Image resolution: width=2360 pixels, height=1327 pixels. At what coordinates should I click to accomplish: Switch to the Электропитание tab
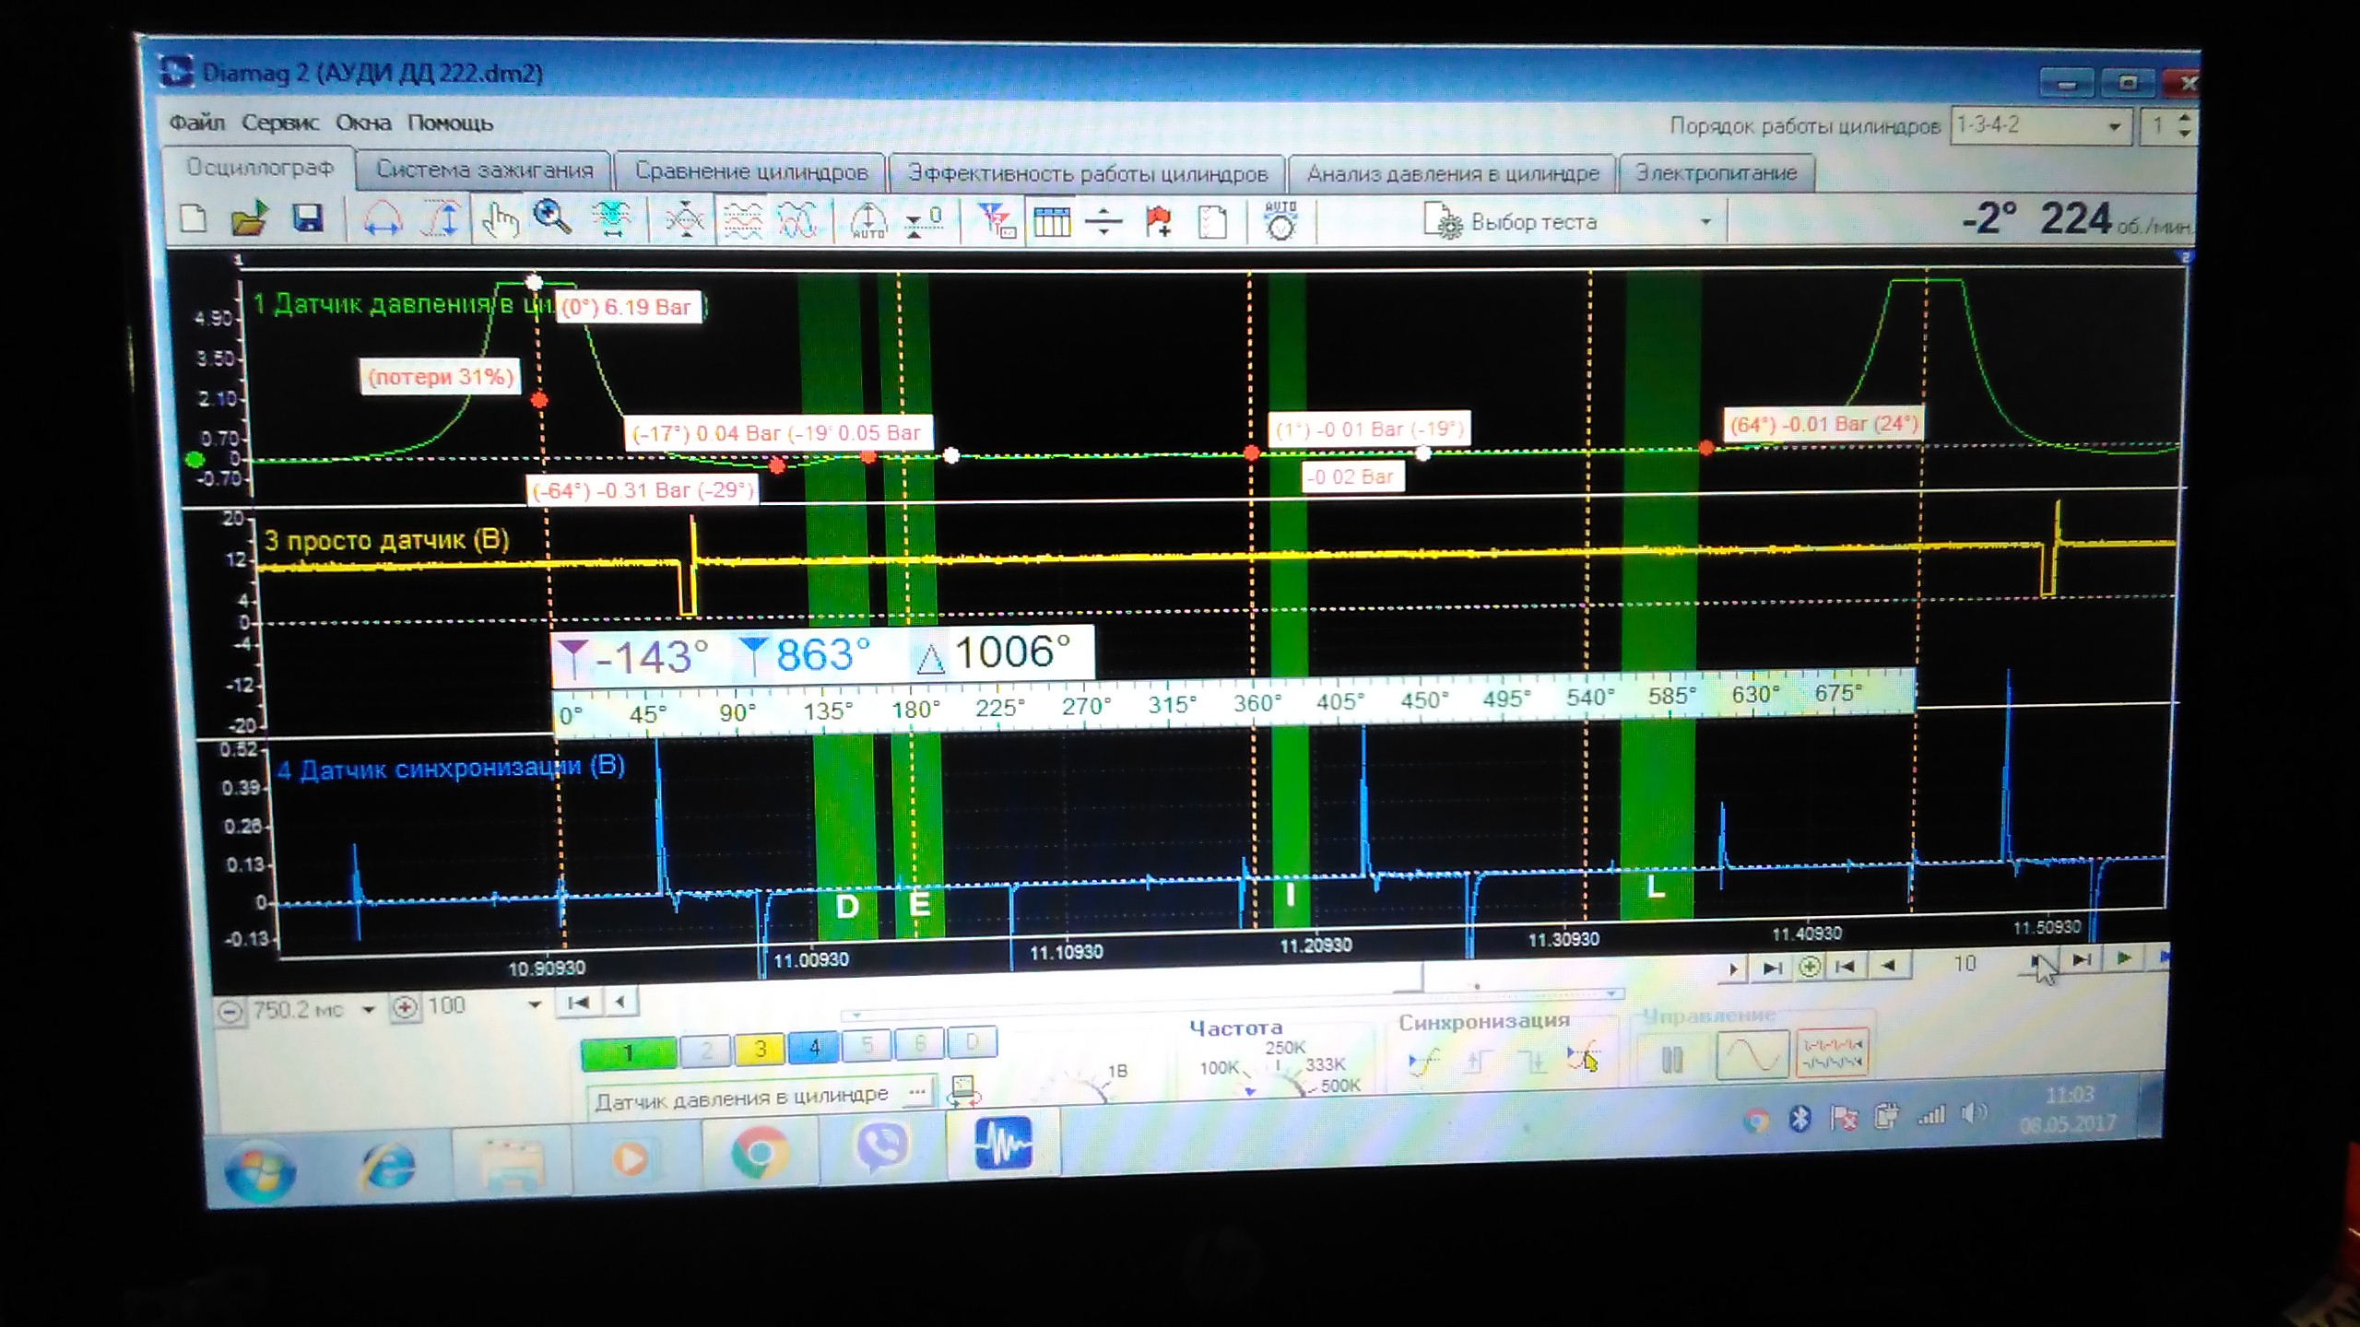[1716, 173]
